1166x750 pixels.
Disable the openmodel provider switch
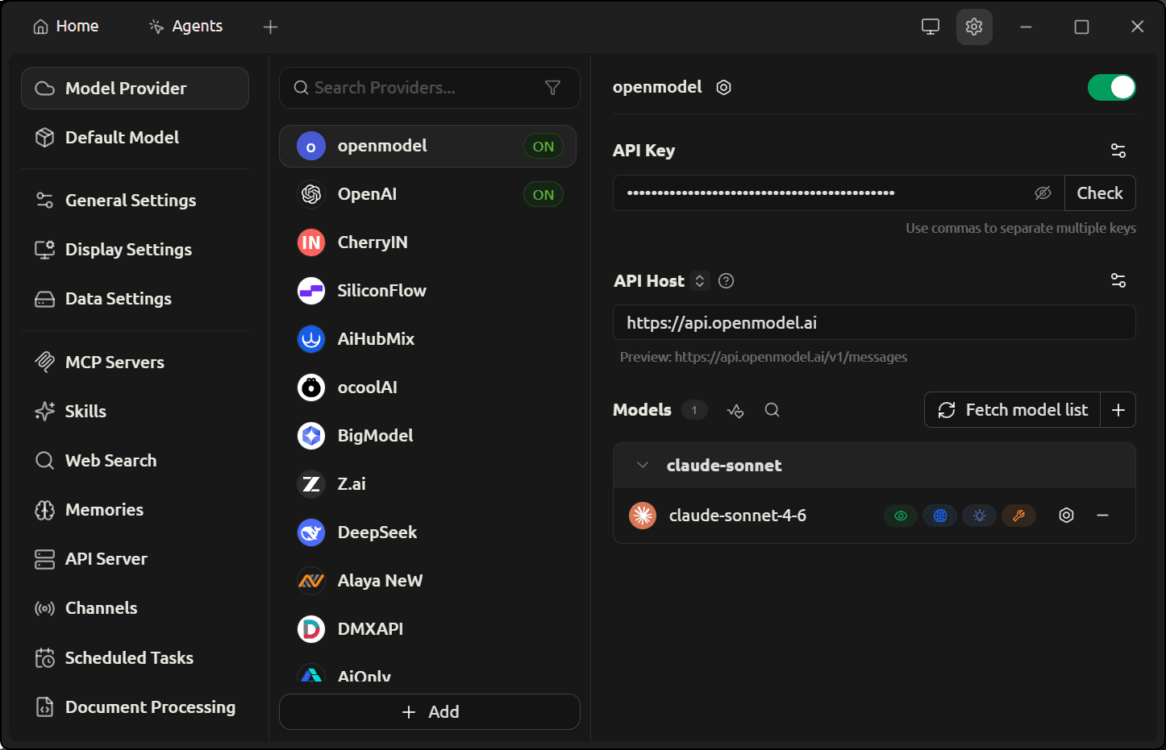1111,88
